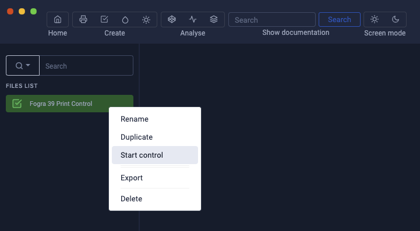The image size is (420, 231).
Task: Switch to light screen mode sun icon
Action: pos(375,19)
